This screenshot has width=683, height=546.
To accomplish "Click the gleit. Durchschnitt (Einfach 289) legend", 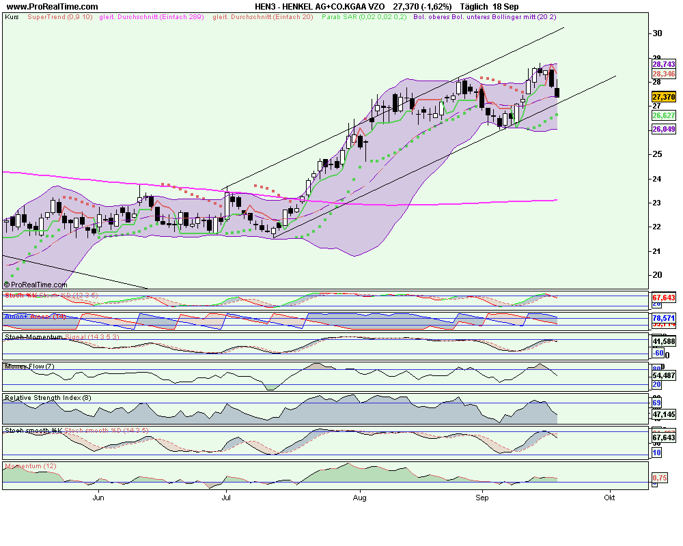I will [152, 16].
